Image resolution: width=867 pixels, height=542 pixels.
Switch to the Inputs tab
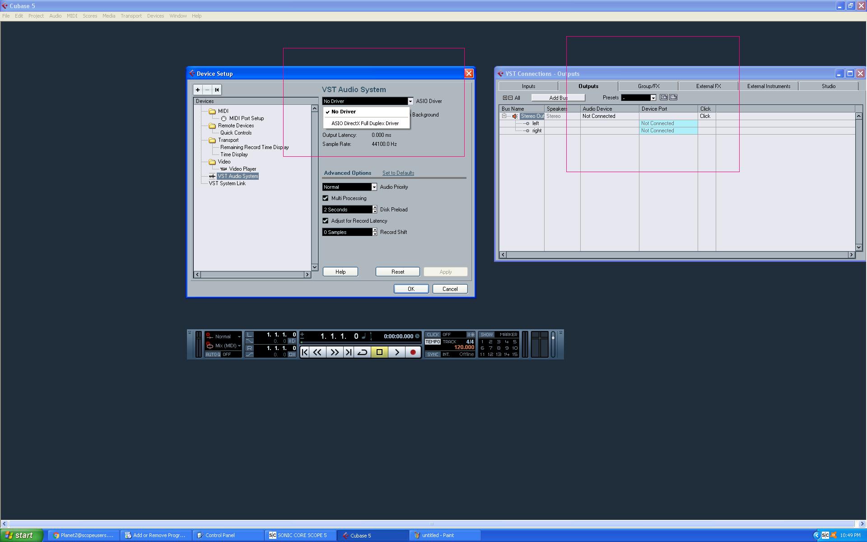[528, 86]
